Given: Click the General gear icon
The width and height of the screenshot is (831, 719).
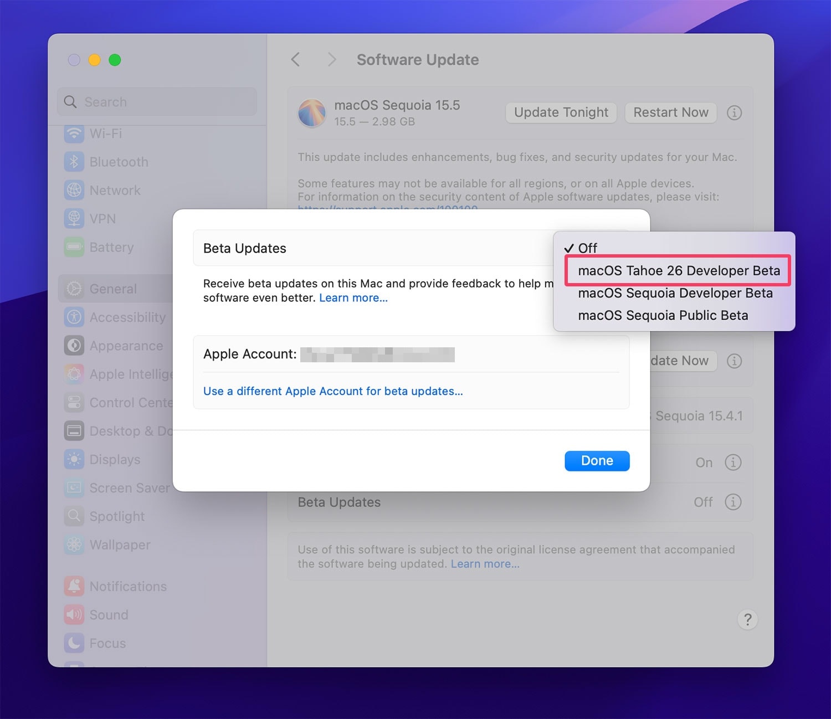Looking at the screenshot, I should pyautogui.click(x=74, y=289).
